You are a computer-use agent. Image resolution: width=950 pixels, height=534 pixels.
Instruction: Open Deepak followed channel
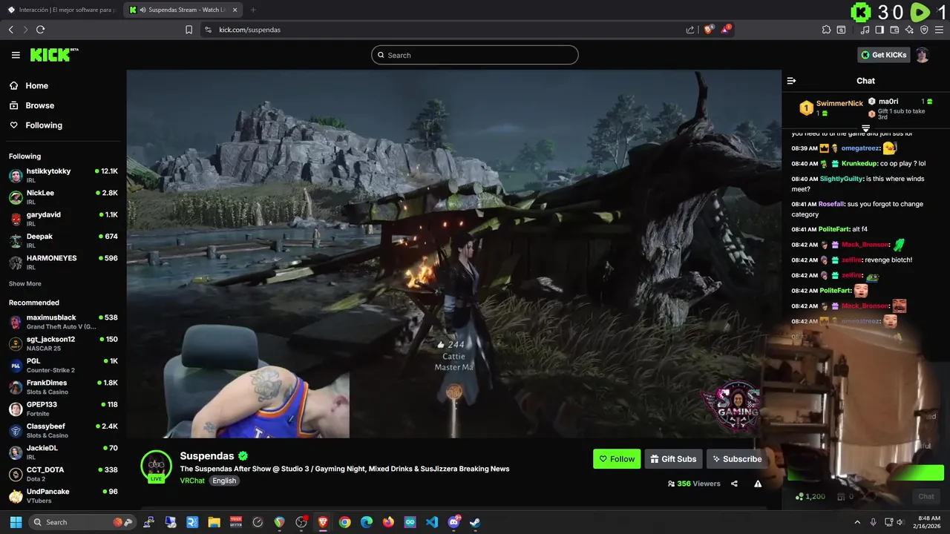[63, 240]
